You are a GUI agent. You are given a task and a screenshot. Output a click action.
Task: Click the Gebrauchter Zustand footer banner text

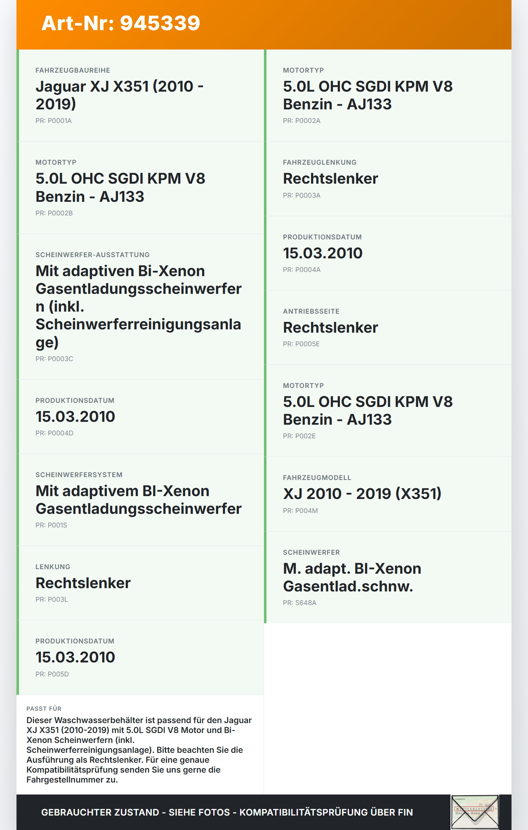[x=227, y=812]
